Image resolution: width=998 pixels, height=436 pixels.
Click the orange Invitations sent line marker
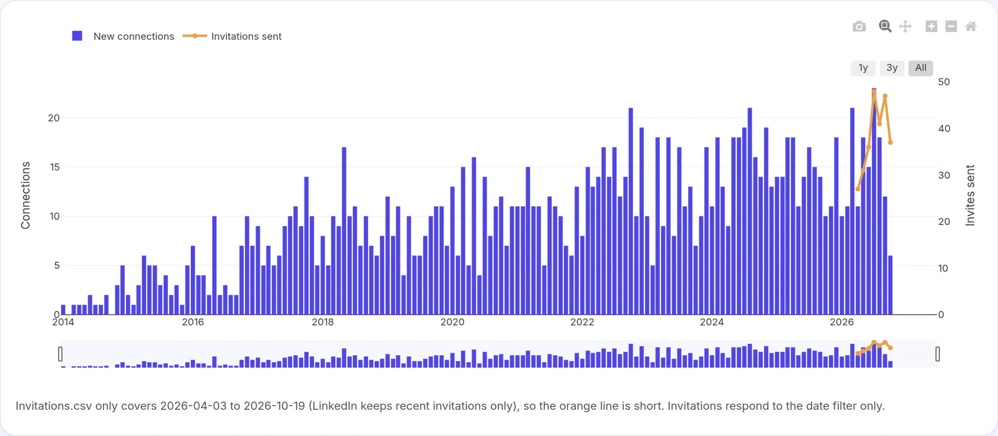tap(195, 36)
